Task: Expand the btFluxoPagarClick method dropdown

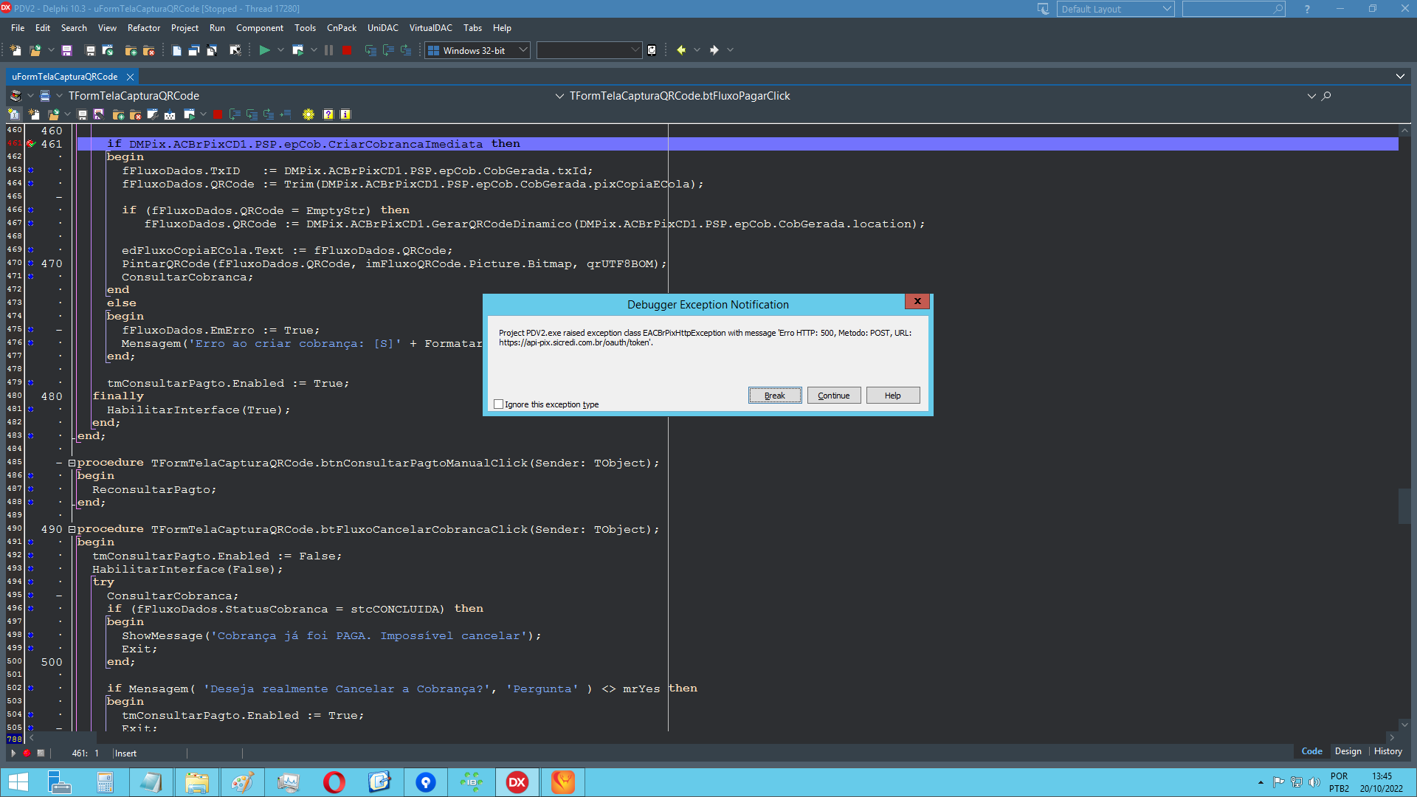Action: pyautogui.click(x=559, y=96)
